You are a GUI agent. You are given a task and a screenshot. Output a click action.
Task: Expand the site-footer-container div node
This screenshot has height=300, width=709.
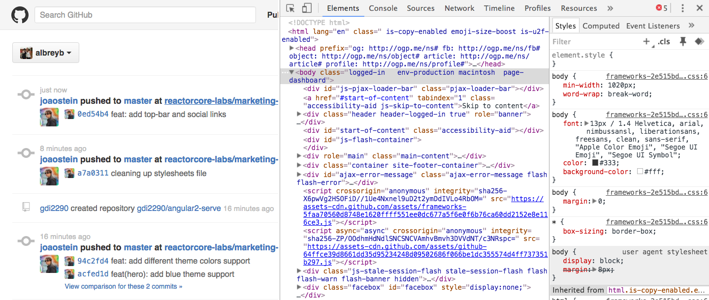(299, 165)
